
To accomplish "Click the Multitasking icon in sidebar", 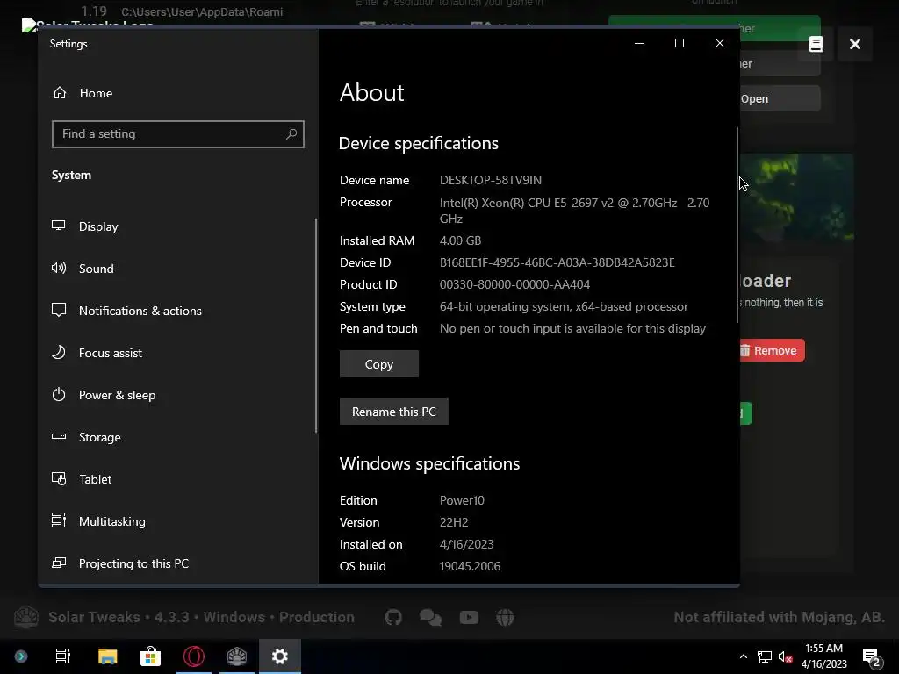I will click(59, 520).
